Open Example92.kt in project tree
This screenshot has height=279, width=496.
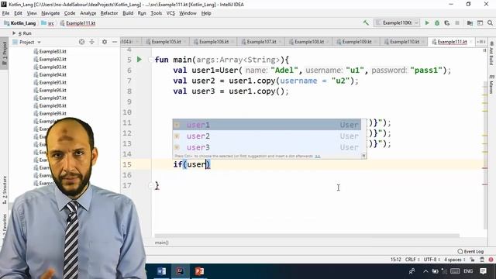[x=50, y=59]
